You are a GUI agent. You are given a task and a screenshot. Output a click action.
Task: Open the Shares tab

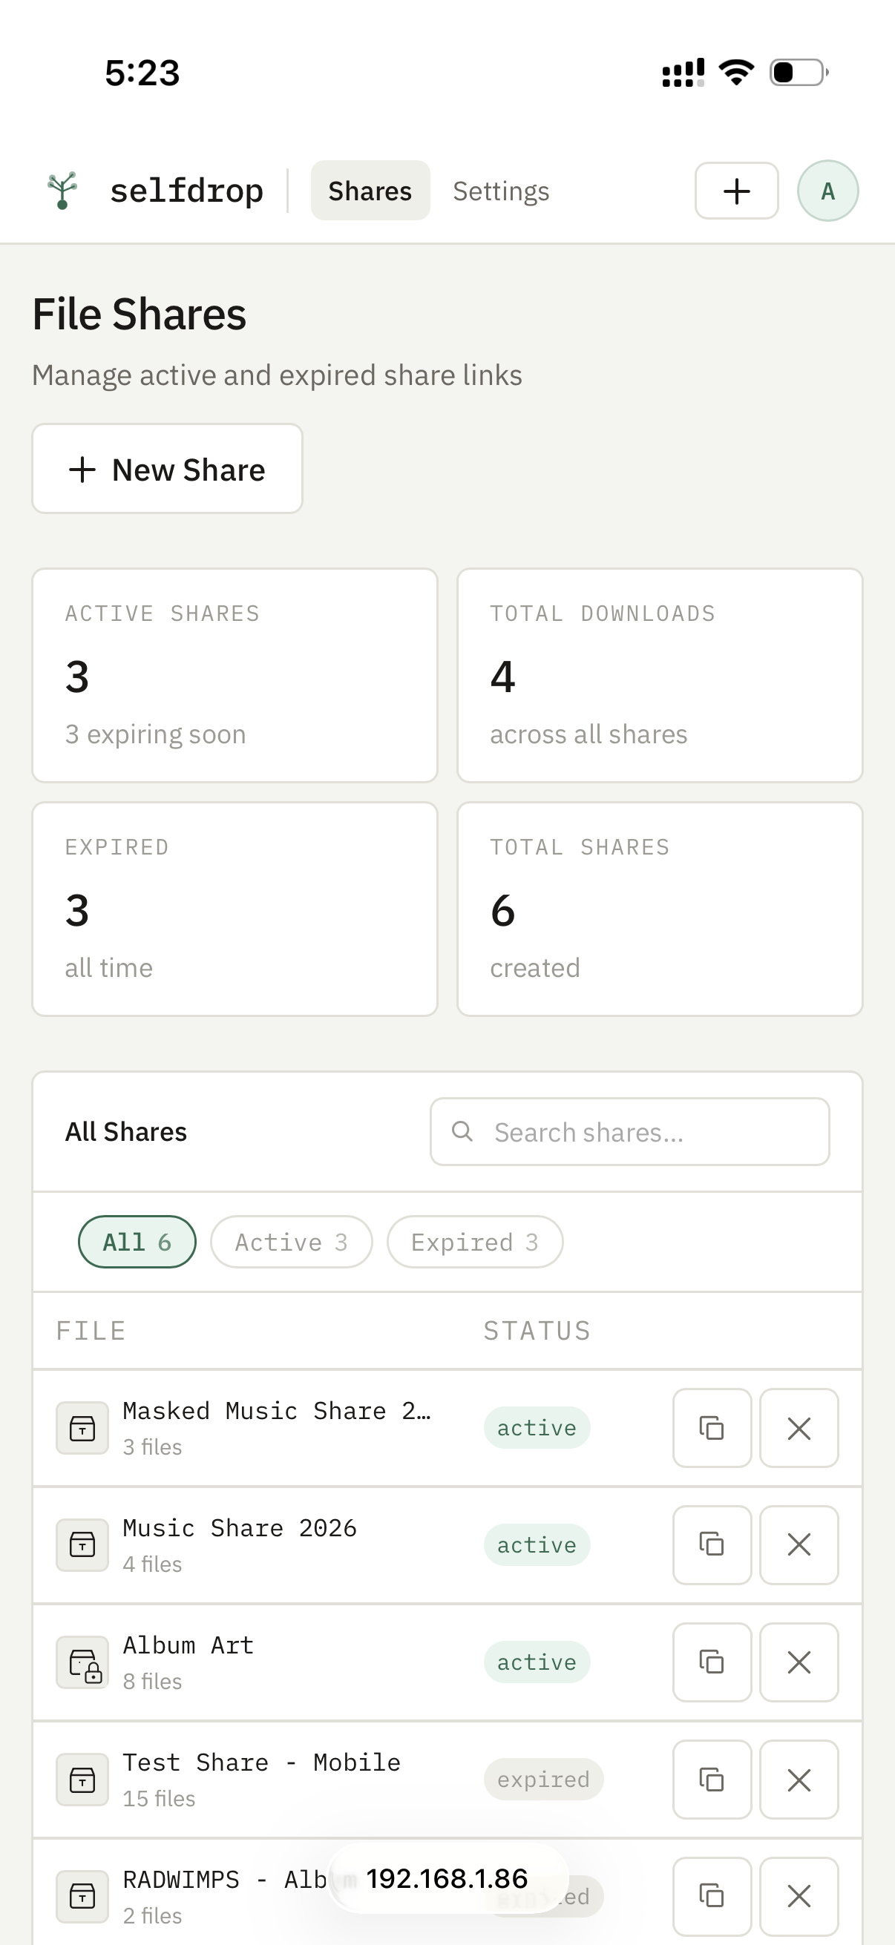(x=370, y=191)
